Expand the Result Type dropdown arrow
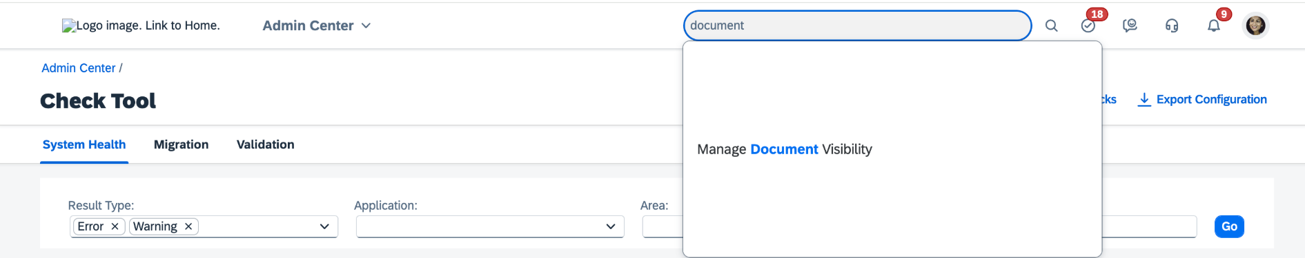The image size is (1305, 258). (324, 226)
